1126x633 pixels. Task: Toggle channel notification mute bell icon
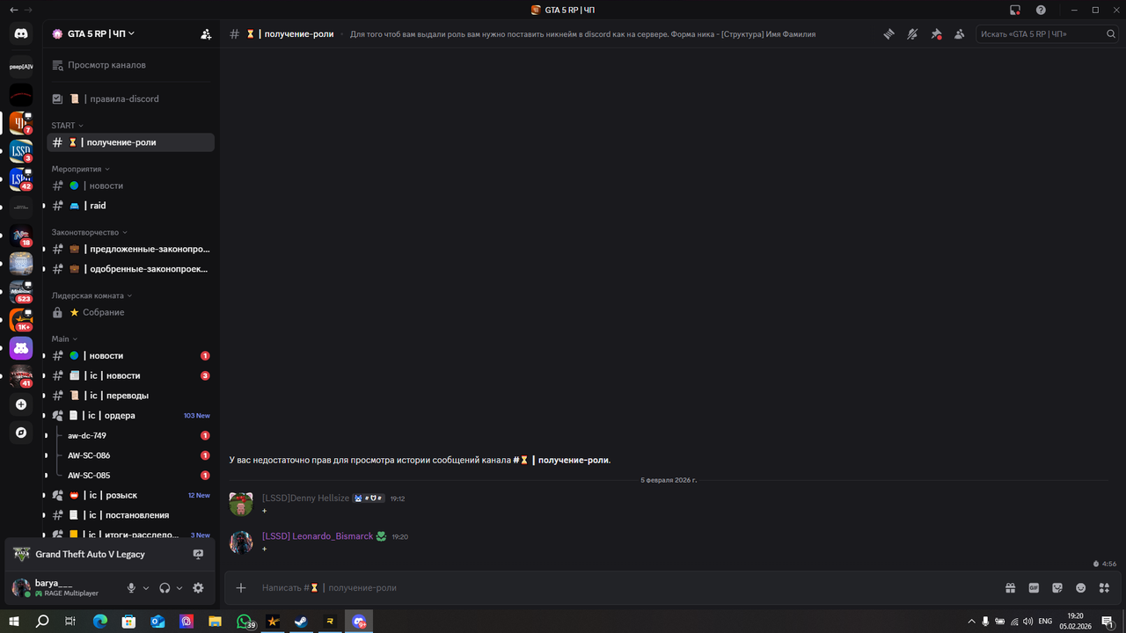(x=913, y=34)
